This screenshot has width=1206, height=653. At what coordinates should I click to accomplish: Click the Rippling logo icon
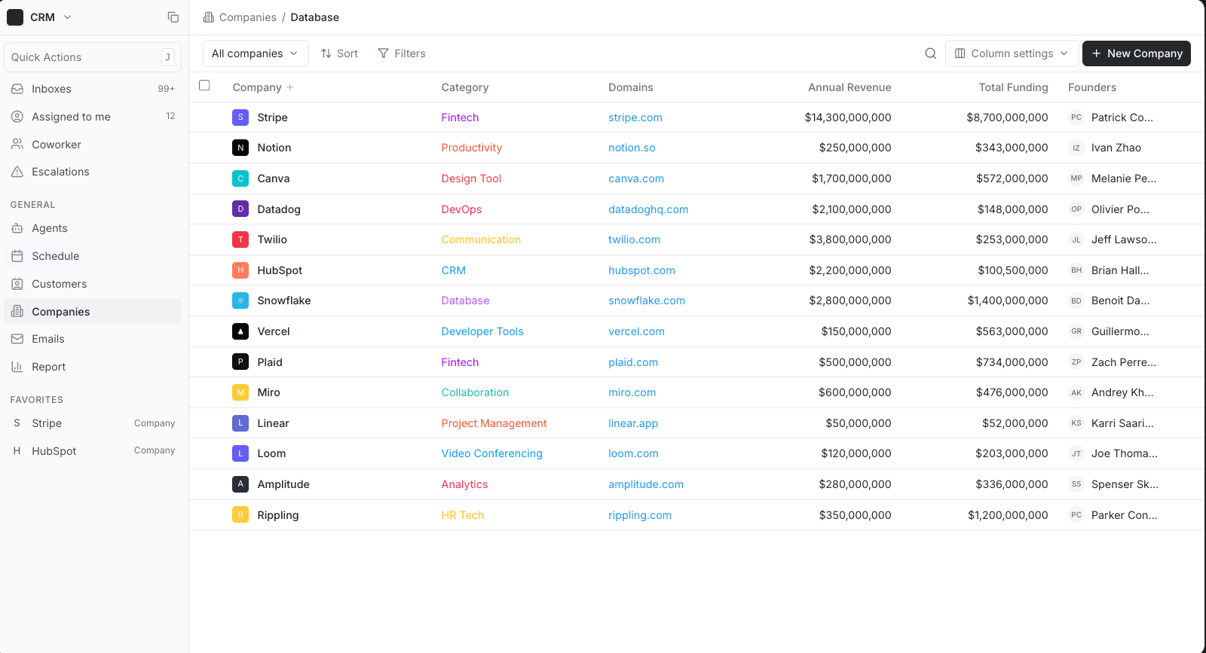240,515
